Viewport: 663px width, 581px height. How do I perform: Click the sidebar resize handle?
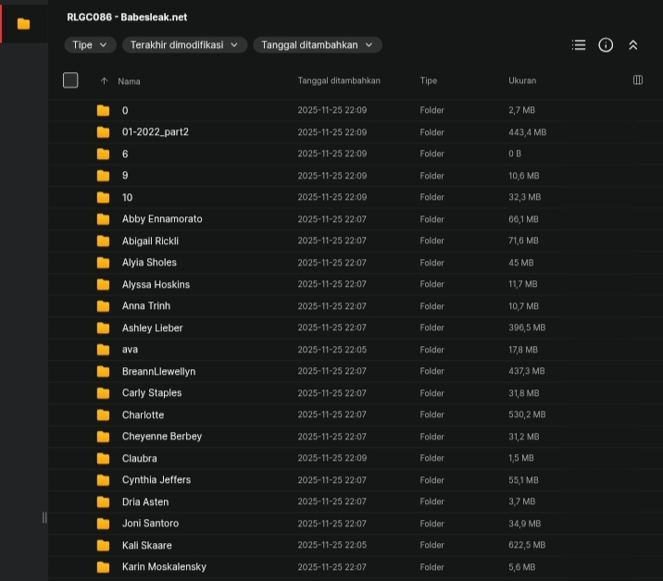(44, 517)
